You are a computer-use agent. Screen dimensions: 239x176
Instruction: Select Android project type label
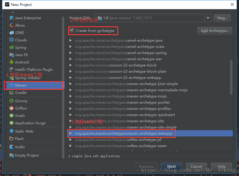click(x=22, y=62)
